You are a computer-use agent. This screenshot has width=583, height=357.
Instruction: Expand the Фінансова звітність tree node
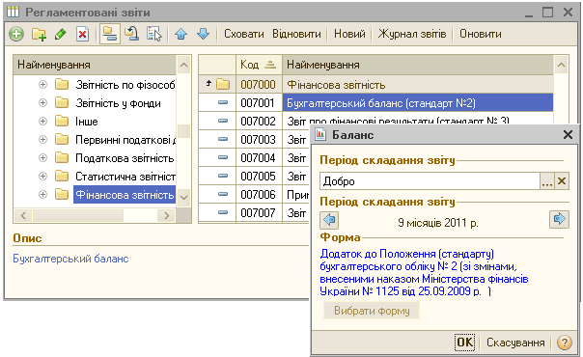(x=42, y=194)
